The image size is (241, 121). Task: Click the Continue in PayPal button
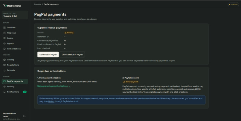[x=48, y=55]
